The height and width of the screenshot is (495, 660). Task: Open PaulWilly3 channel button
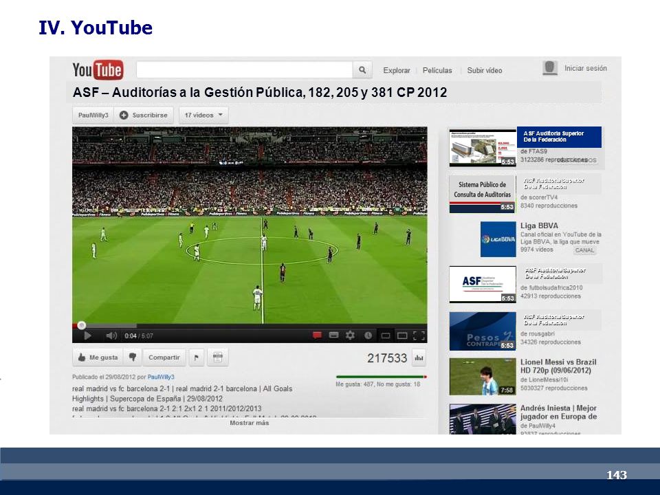click(93, 115)
